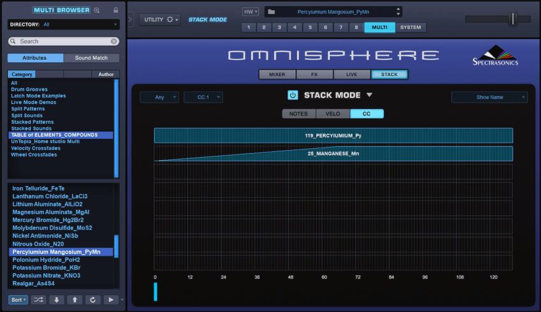
Task: Open the Stack Mode triangle menu
Action: point(369,95)
